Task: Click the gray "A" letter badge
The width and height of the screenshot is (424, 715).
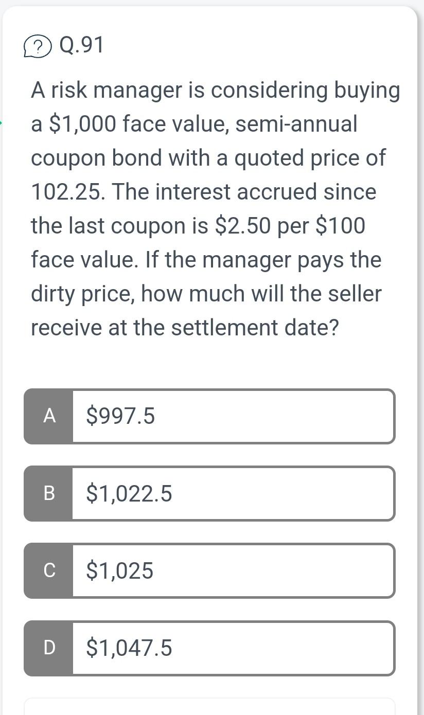Action: pyautogui.click(x=49, y=416)
